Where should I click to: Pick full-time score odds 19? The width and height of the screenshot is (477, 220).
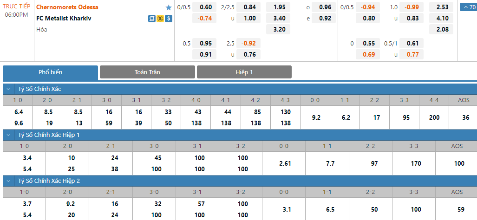(x=48, y=123)
